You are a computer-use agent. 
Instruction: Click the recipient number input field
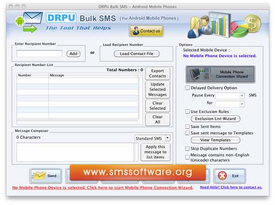tap(39, 54)
